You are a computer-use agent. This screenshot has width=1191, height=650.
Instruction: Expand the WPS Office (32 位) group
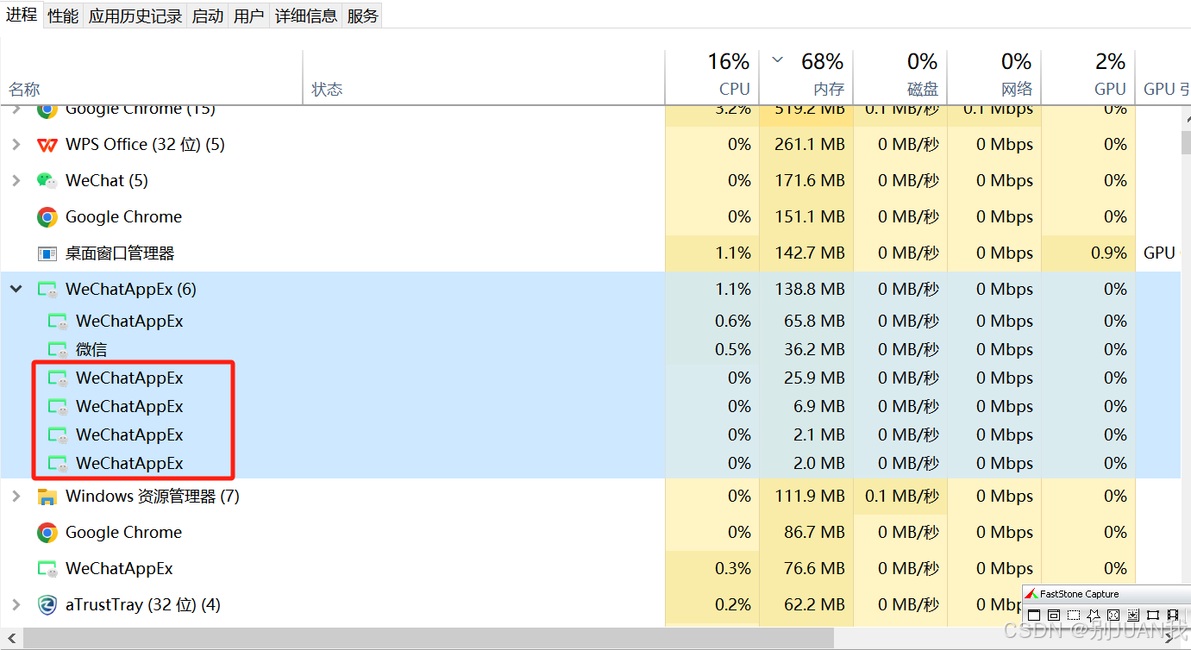16,145
